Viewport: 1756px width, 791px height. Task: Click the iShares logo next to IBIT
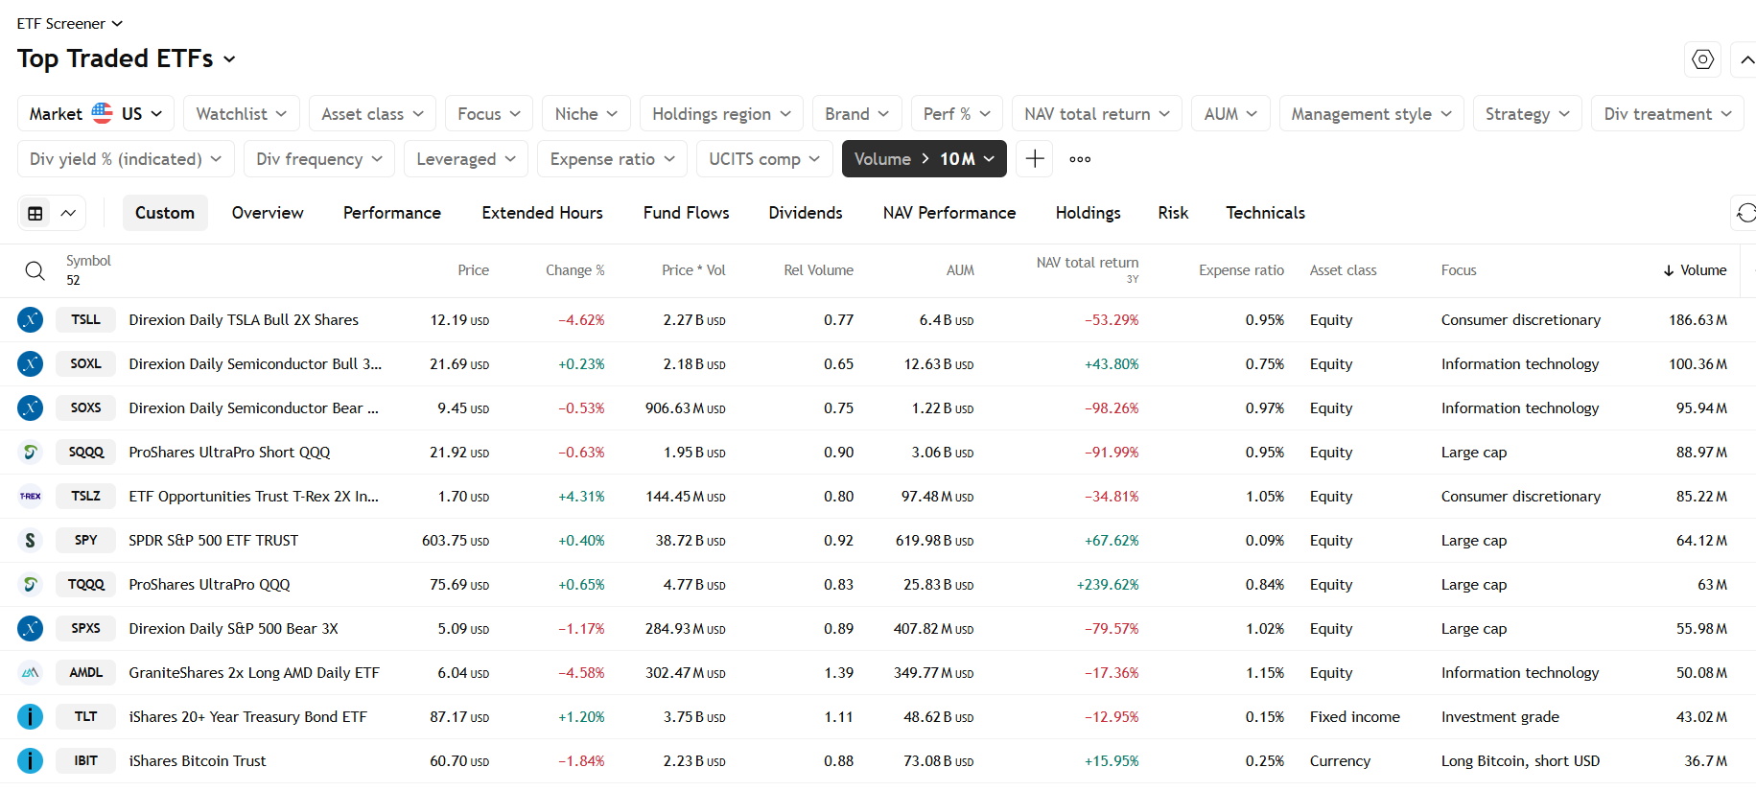(31, 761)
